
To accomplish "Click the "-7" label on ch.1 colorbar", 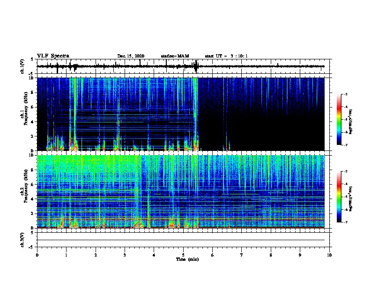I will click(x=346, y=145).
